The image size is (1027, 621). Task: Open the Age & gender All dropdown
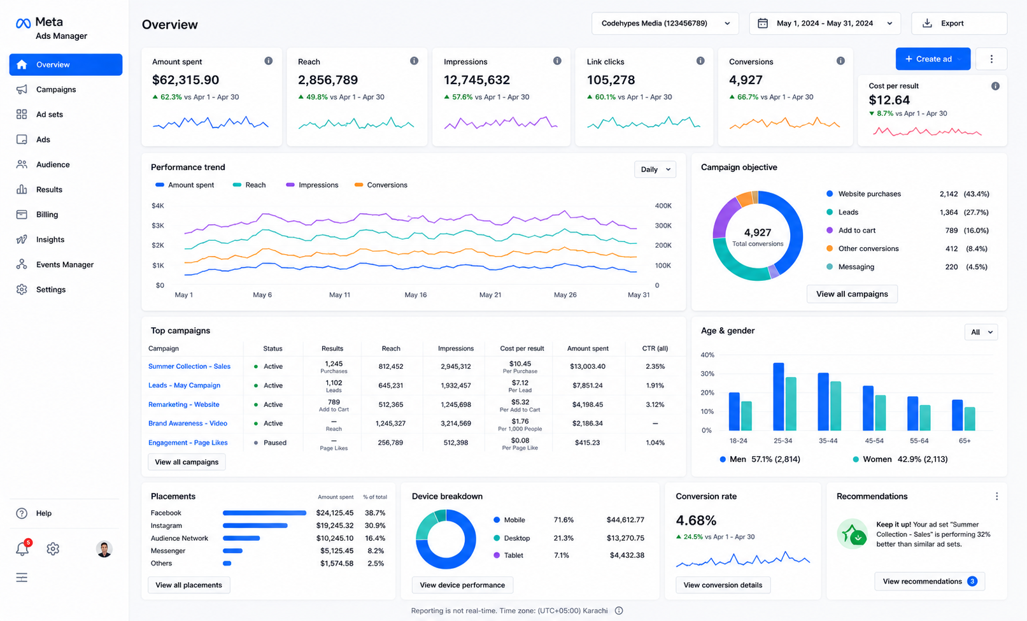[981, 332]
